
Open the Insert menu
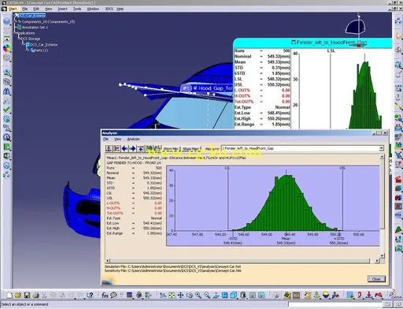(x=62, y=9)
